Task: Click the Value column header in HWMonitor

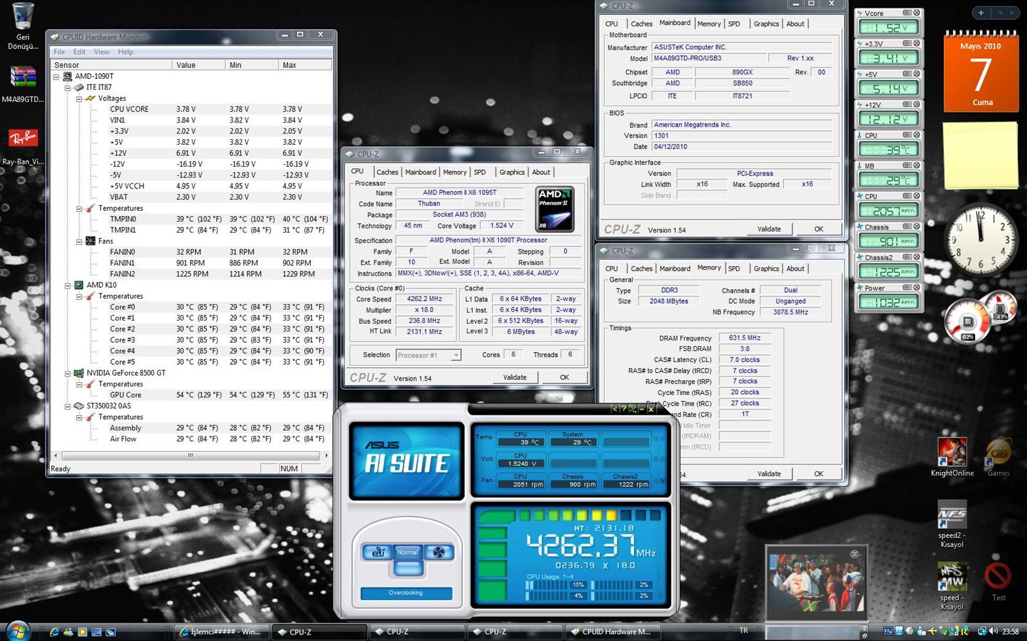Action: [x=198, y=65]
